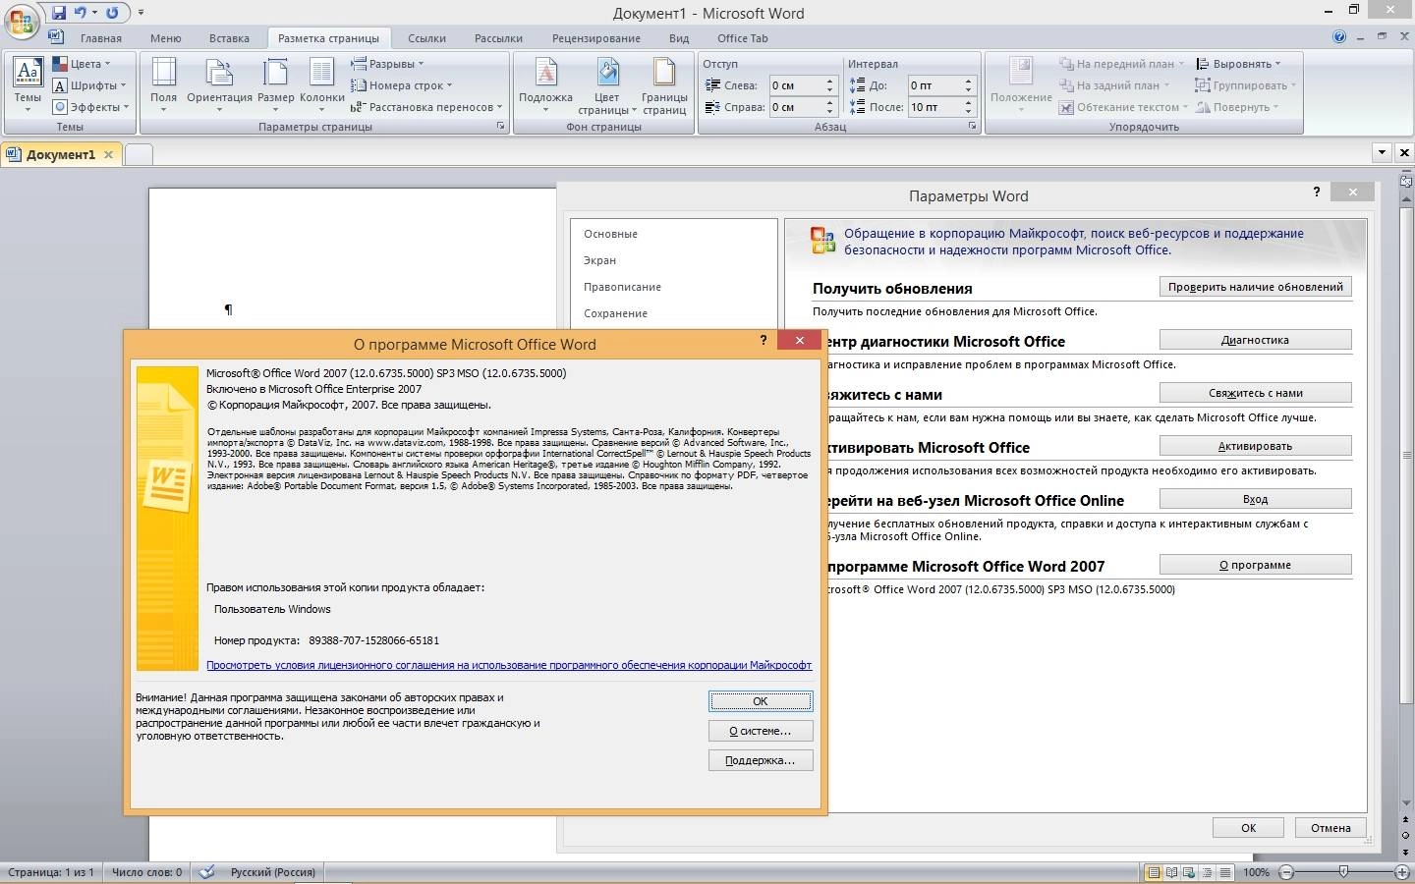Screen dimensions: 1415x884
Task: Click Отмена in Параметры Word dialog
Action: (x=1330, y=827)
